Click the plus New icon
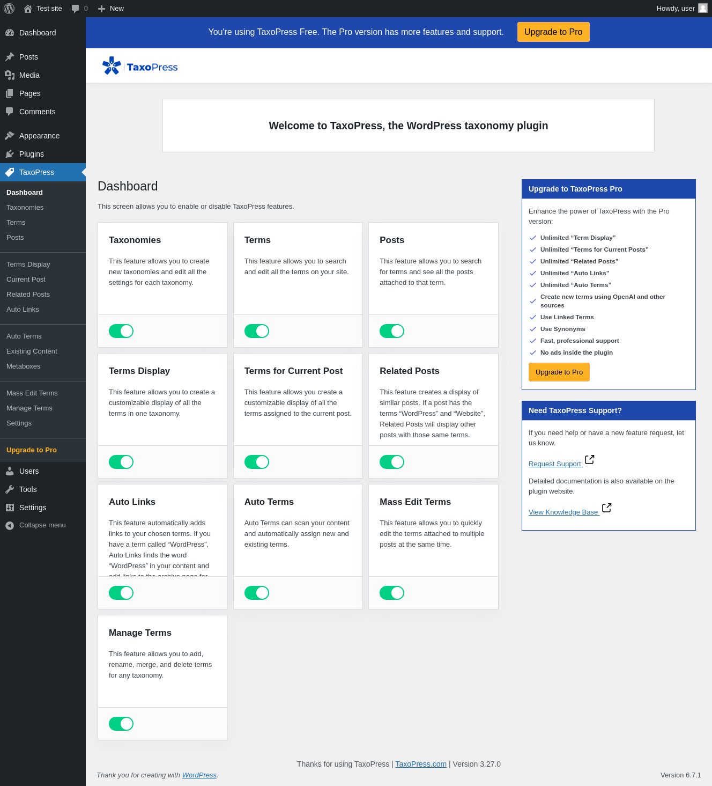Screen dimensions: 712x786 [x=101, y=9]
